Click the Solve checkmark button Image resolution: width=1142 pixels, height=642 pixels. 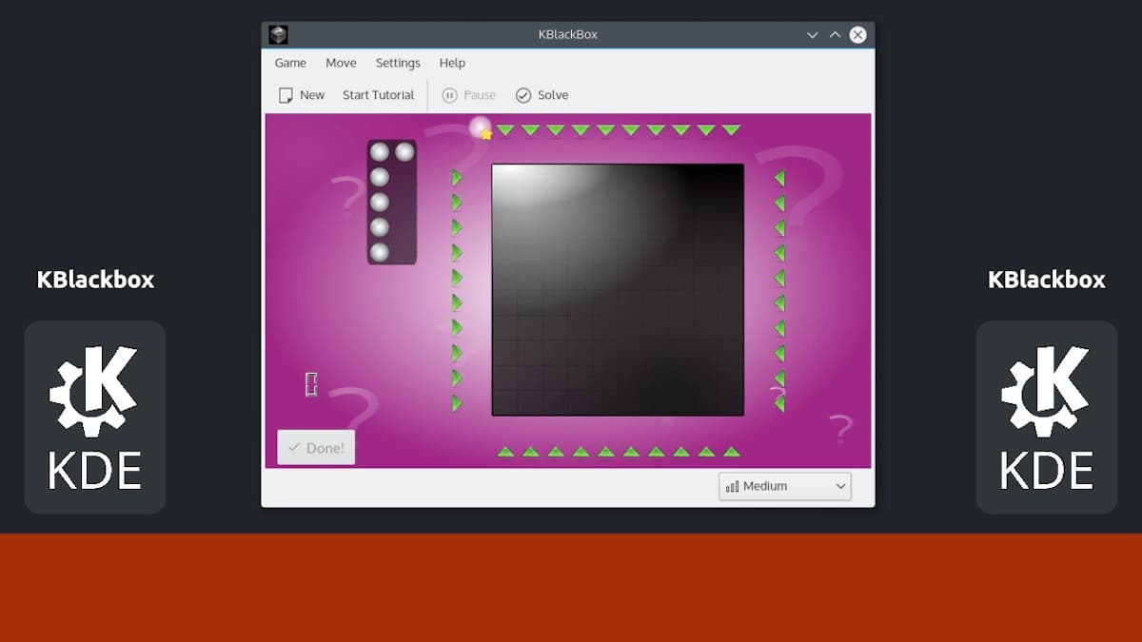[541, 95]
